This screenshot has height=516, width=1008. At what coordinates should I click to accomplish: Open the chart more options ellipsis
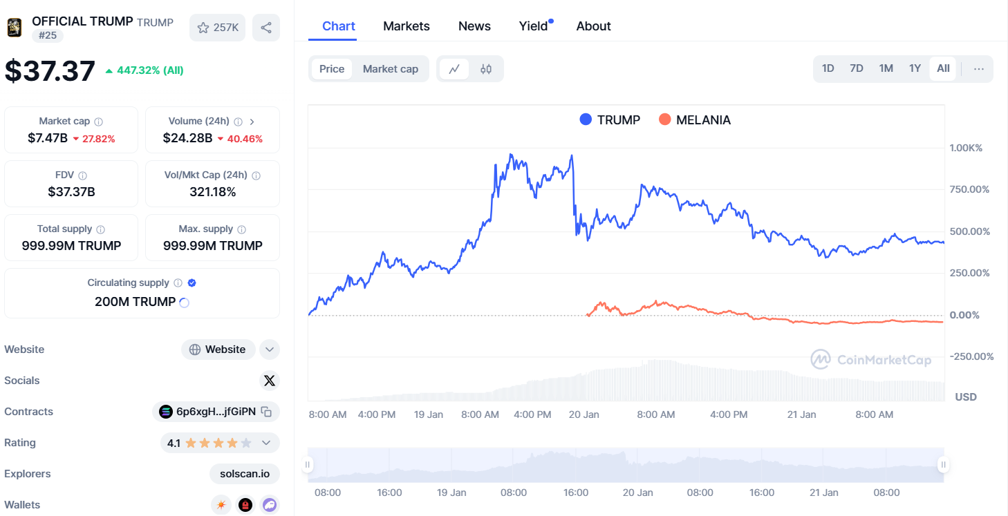coord(979,68)
